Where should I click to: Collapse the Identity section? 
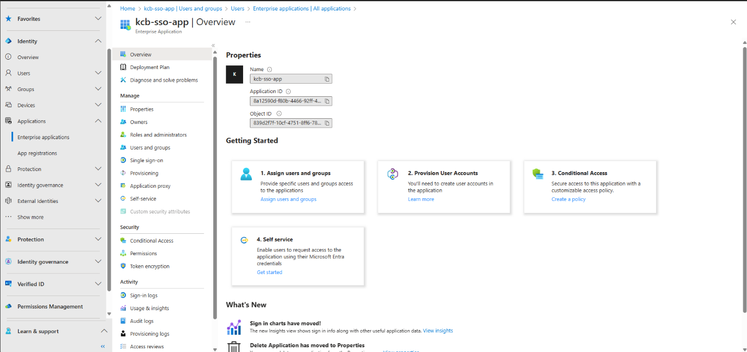[x=98, y=41]
